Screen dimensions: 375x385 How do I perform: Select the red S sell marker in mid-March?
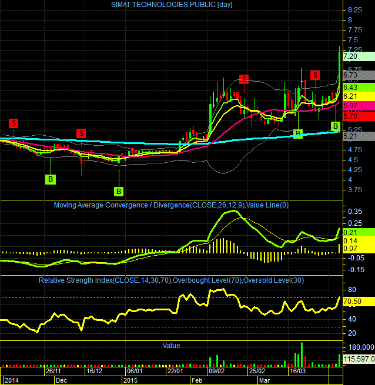315,75
